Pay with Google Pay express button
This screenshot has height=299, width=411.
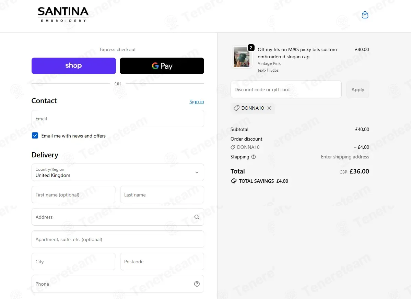pos(162,66)
